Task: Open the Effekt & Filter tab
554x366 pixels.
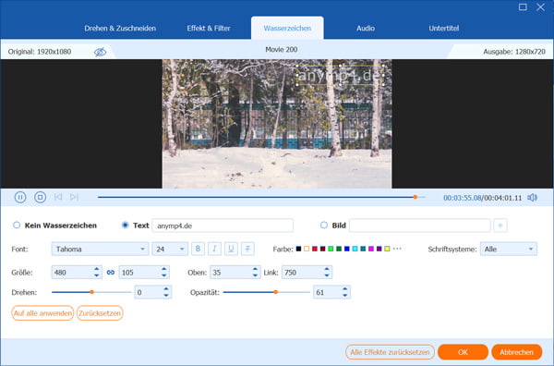Action: pyautogui.click(x=209, y=29)
